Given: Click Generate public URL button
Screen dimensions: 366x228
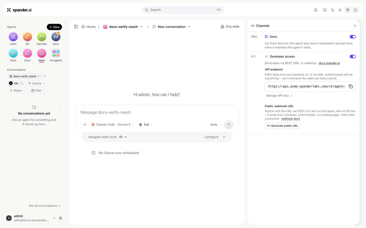Looking at the screenshot, I should [283, 126].
